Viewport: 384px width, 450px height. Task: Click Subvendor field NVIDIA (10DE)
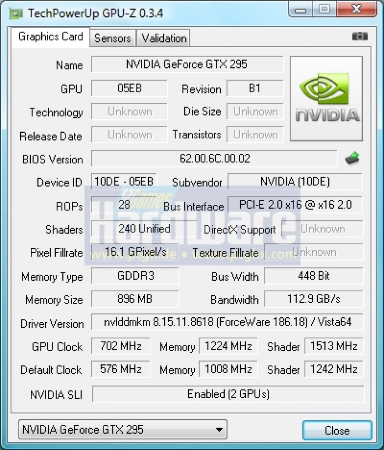point(295,181)
